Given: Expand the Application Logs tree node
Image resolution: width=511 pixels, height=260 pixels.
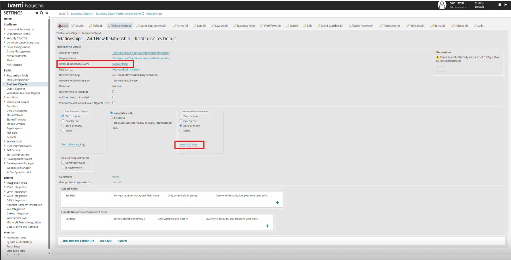Looking at the screenshot, I should click(5, 237).
